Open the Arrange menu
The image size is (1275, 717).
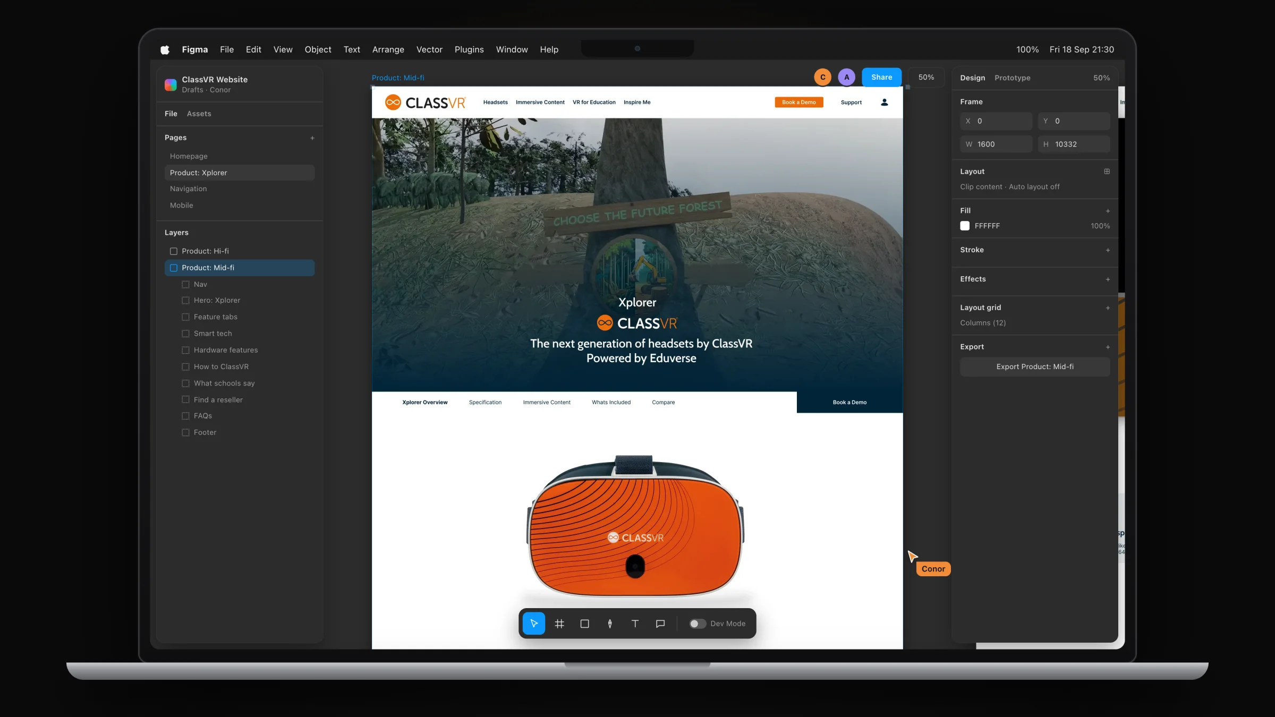[x=388, y=49]
